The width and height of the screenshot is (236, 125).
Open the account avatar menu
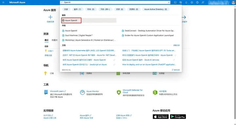(233, 2)
